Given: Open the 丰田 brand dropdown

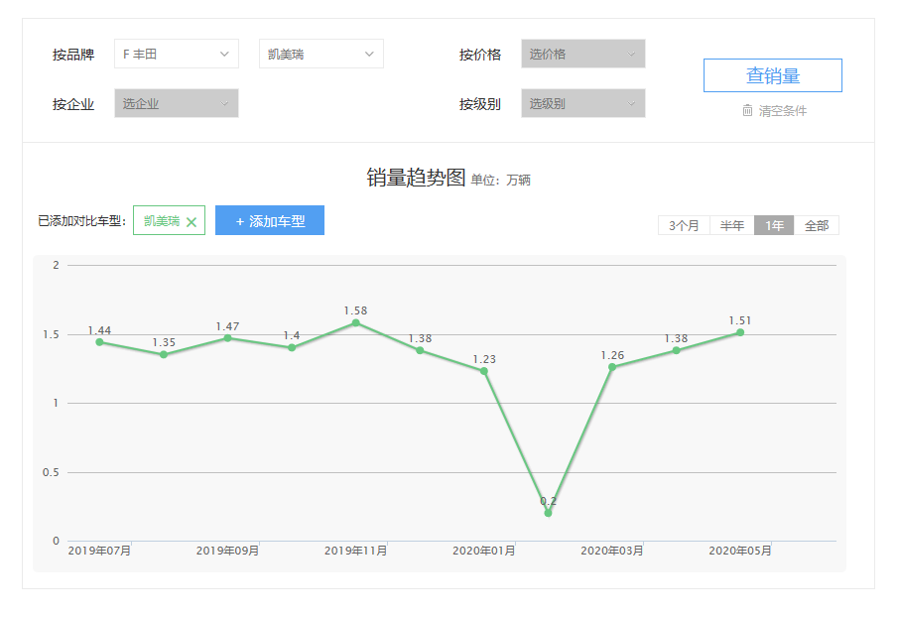Looking at the screenshot, I should pyautogui.click(x=177, y=54).
